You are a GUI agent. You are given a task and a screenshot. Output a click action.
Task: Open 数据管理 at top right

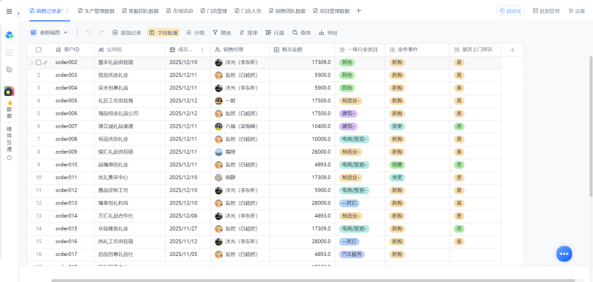[546, 11]
